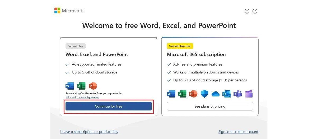The image size is (317, 139).
Task: Click the Excel icon in the free plan card
Action: [81, 86]
